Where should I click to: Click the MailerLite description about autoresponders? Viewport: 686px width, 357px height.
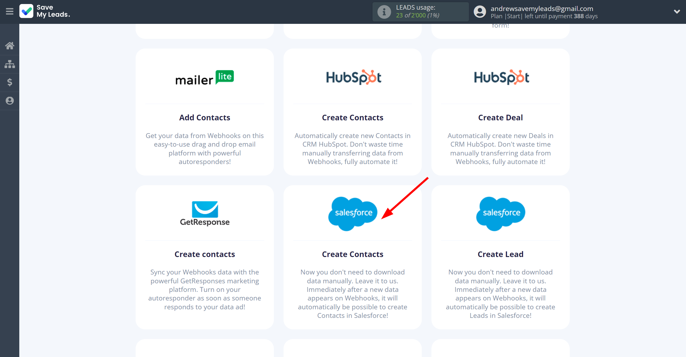pos(205,149)
